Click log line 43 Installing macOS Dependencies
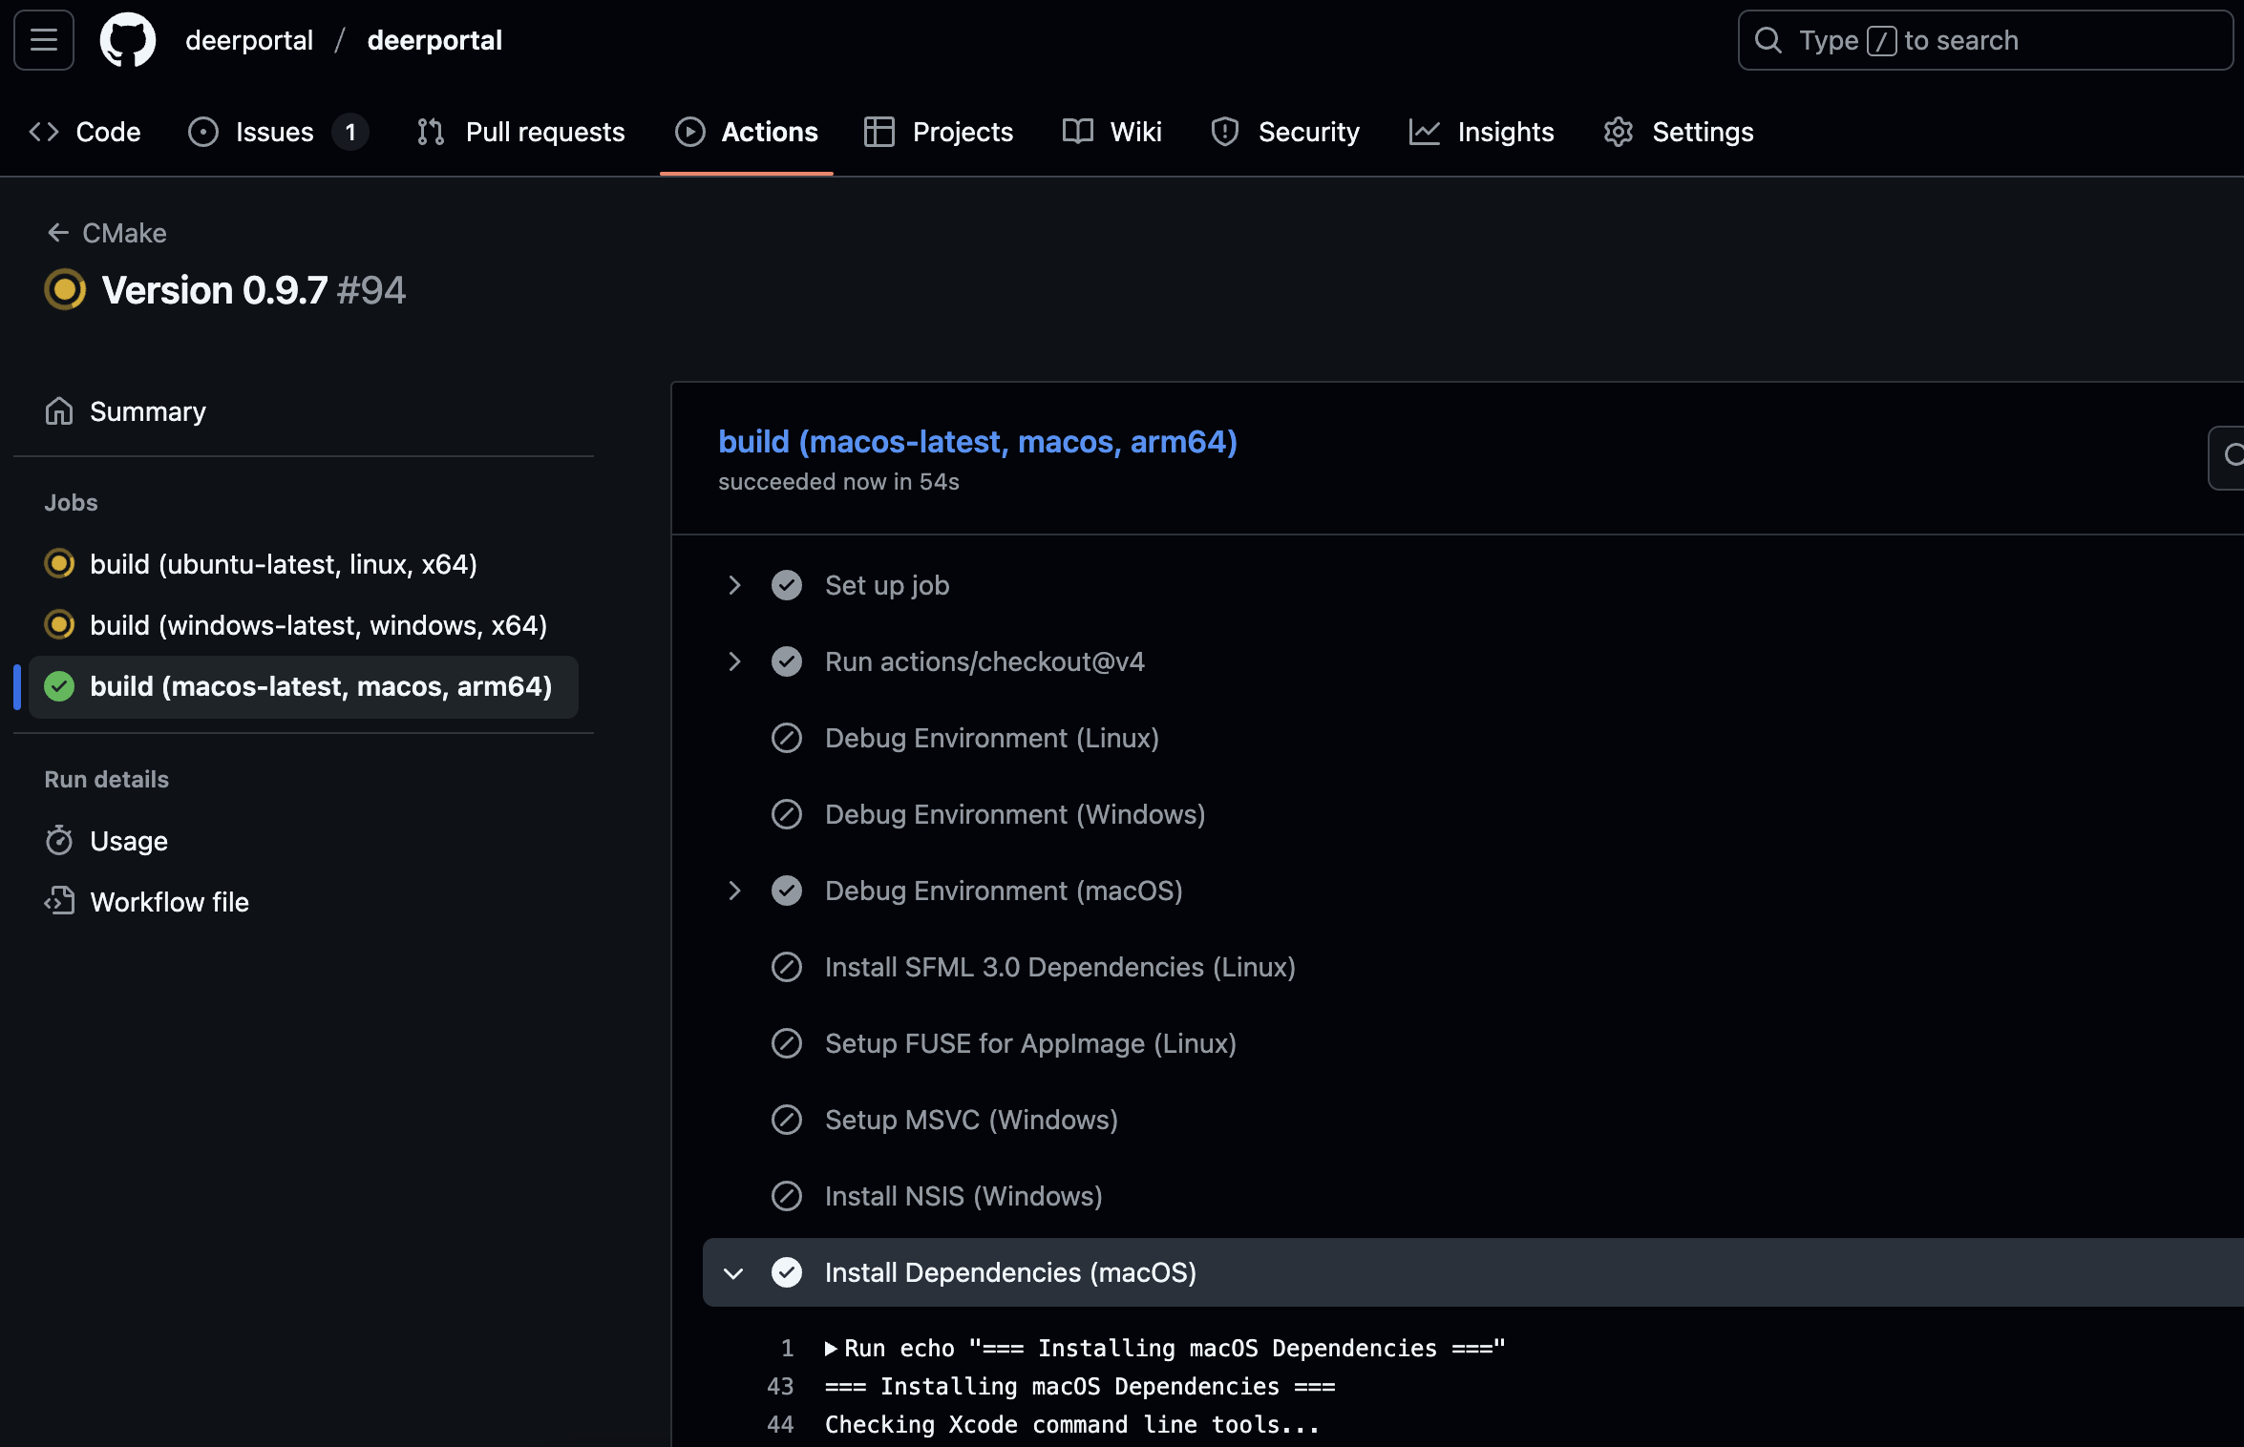 [1080, 1386]
